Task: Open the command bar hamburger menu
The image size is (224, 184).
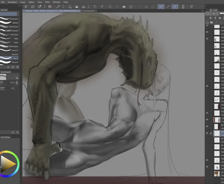Action: pyautogui.click(x=26, y=6)
